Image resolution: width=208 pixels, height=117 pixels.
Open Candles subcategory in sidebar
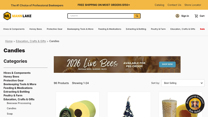click(11, 108)
